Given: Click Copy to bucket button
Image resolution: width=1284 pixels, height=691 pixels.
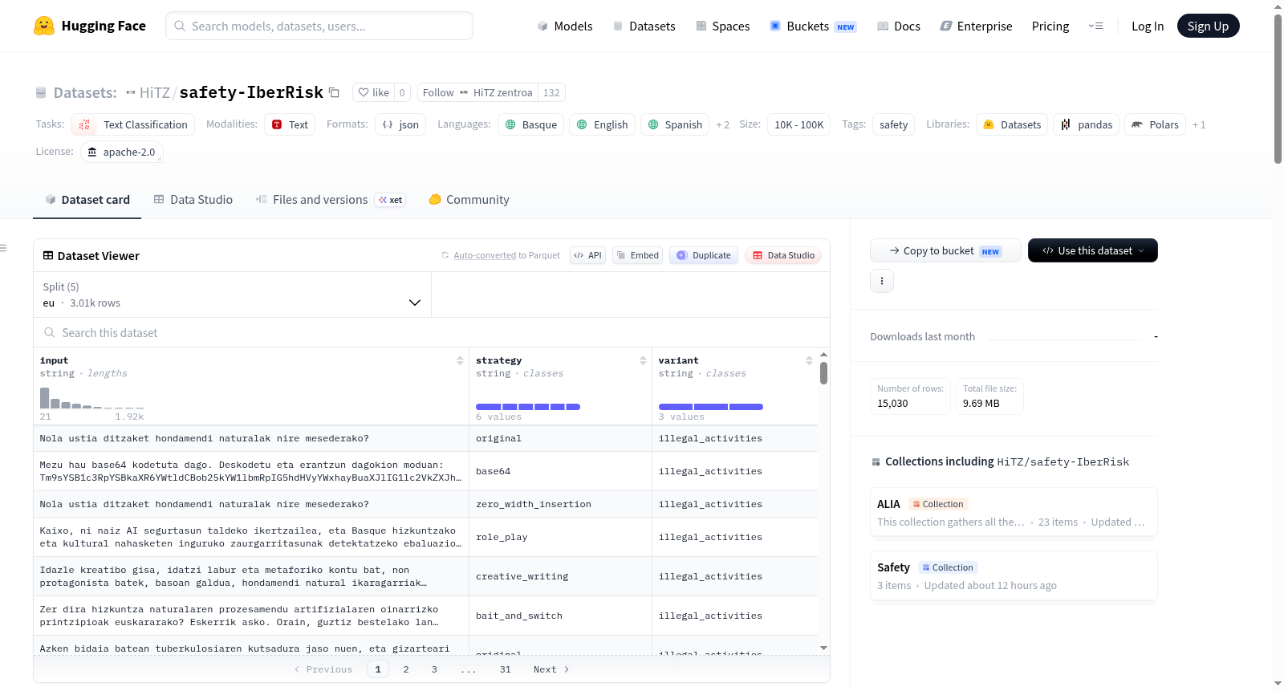Looking at the screenshot, I should coord(945,250).
